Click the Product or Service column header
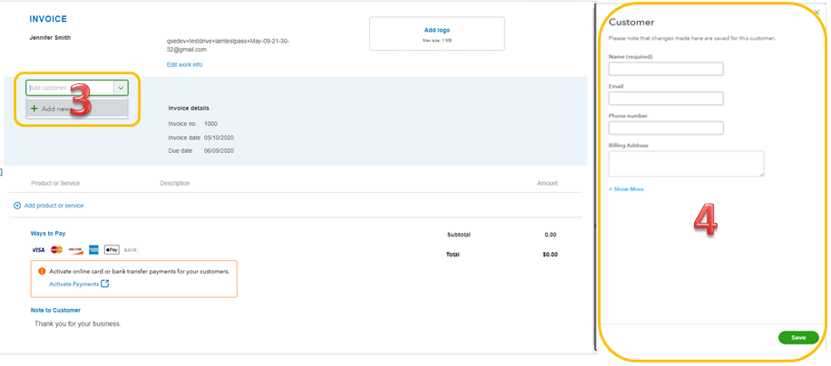The height and width of the screenshot is (366, 831). (x=55, y=184)
